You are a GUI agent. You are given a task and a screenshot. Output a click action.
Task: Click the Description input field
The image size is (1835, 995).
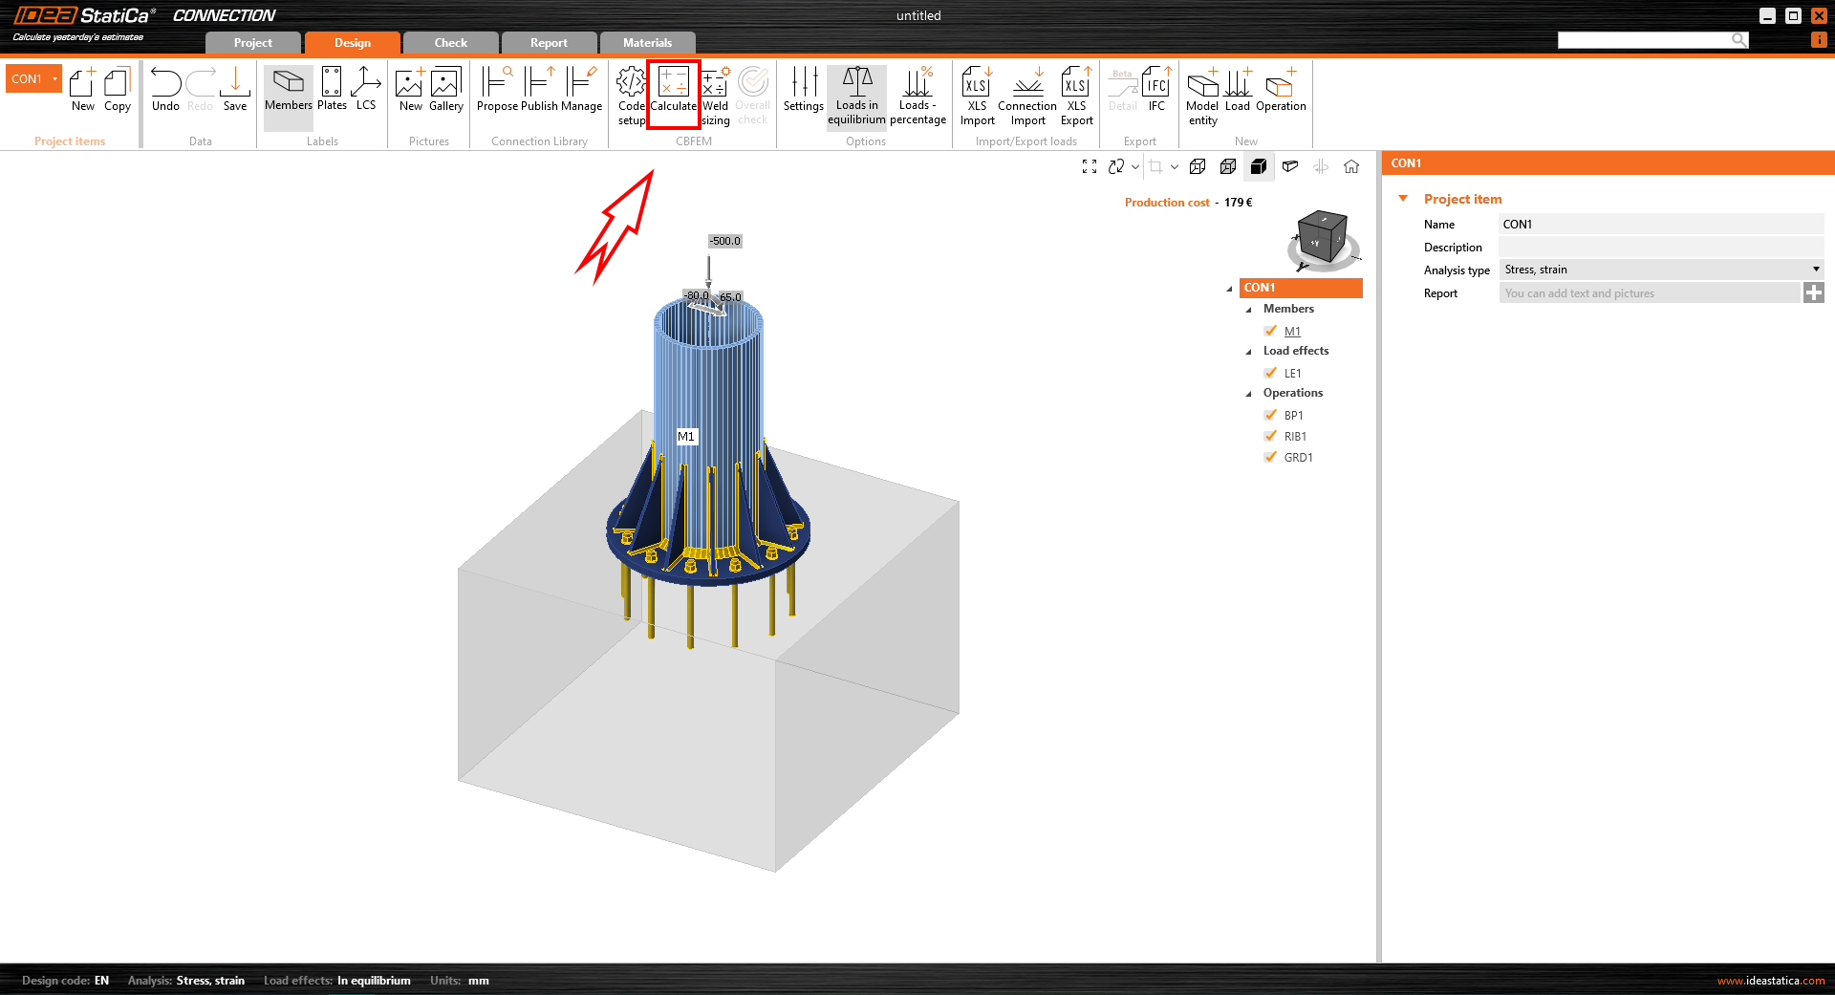pyautogui.click(x=1660, y=248)
